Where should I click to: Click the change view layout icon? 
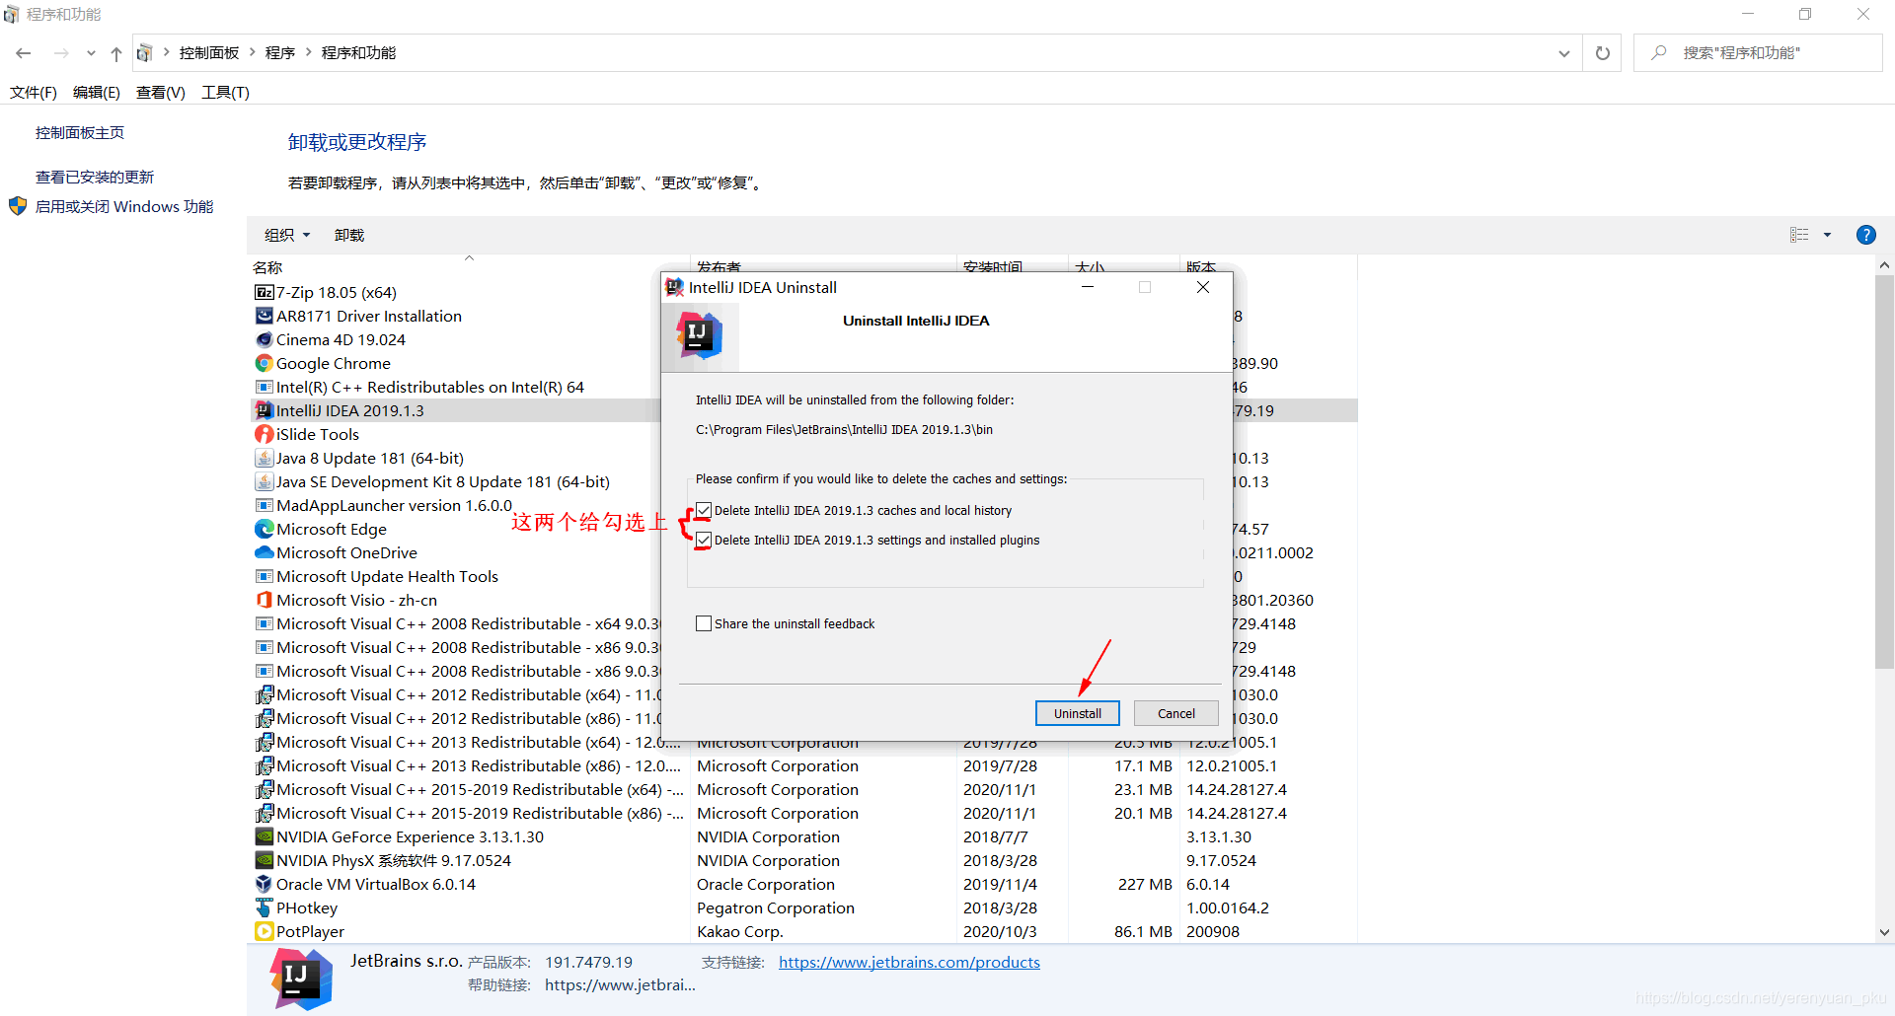click(x=1799, y=235)
